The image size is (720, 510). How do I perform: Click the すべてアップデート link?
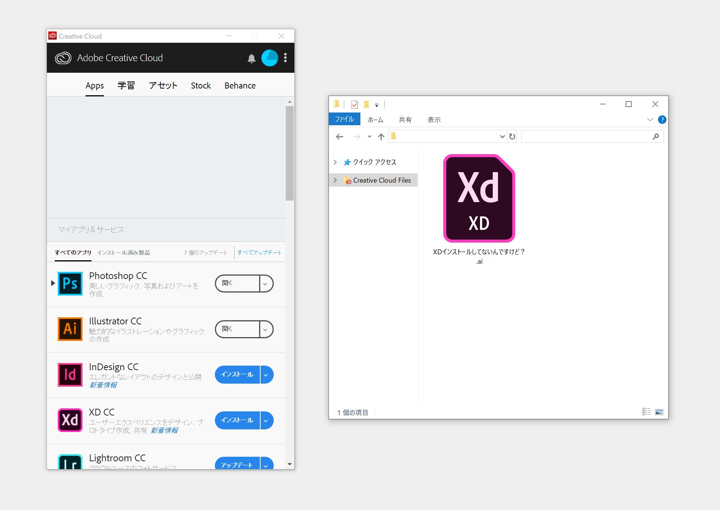[259, 252]
